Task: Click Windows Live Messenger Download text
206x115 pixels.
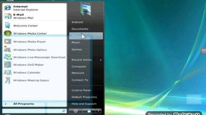Action: (x=39, y=57)
